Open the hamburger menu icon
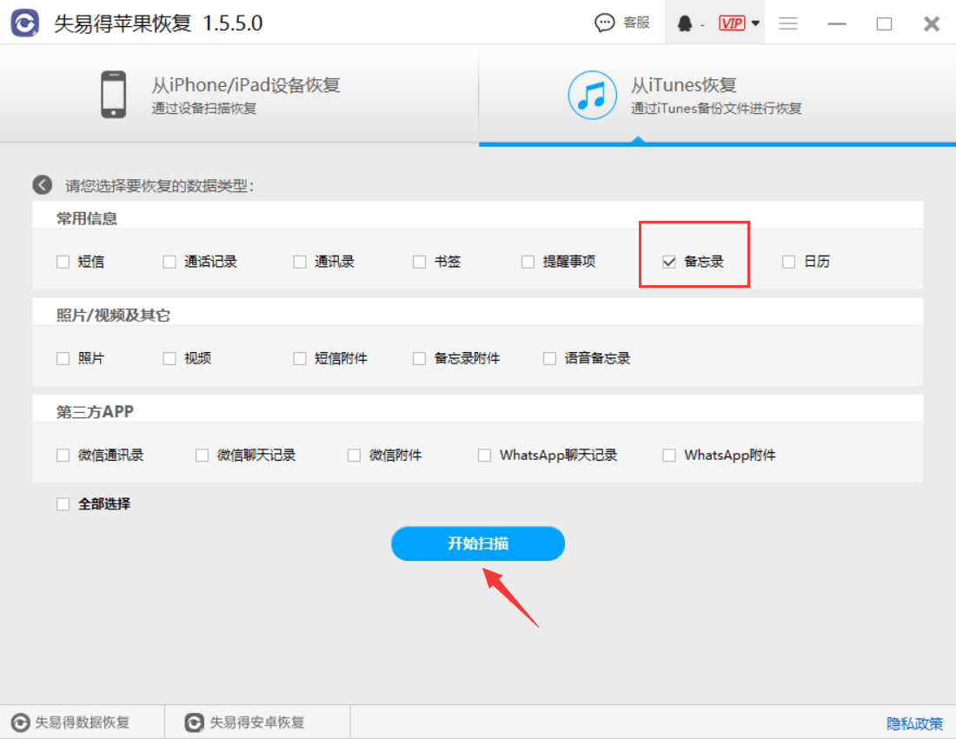 pos(788,23)
